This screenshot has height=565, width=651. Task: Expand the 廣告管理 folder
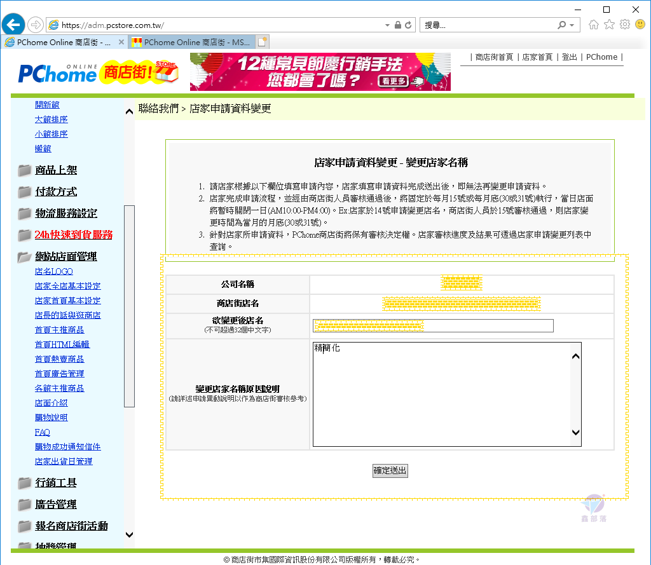click(x=25, y=505)
